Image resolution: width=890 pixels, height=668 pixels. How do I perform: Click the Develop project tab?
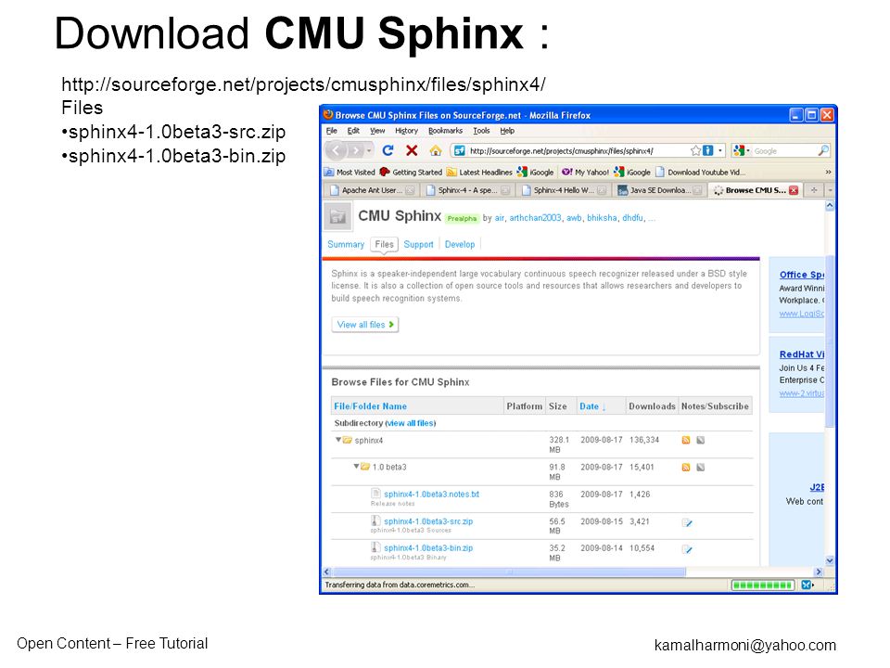[x=460, y=244]
